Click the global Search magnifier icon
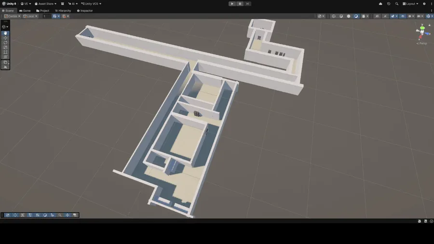Screen dimensions: 434x244 click(x=397, y=3)
